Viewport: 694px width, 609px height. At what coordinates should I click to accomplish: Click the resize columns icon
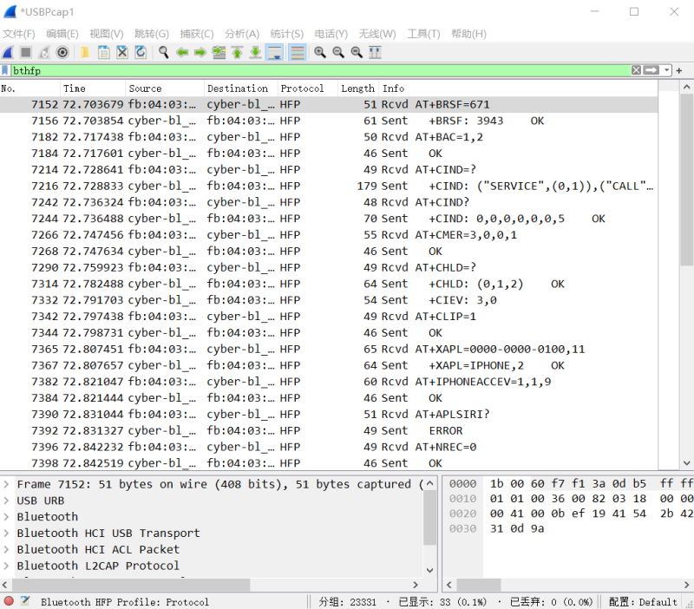(x=375, y=52)
